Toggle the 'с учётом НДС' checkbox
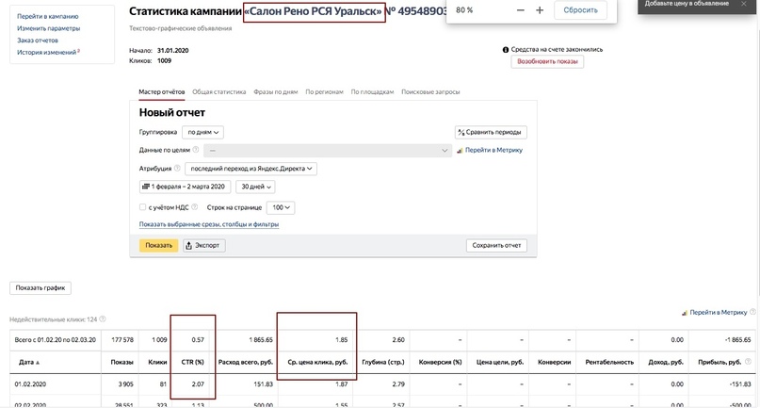 tap(142, 207)
